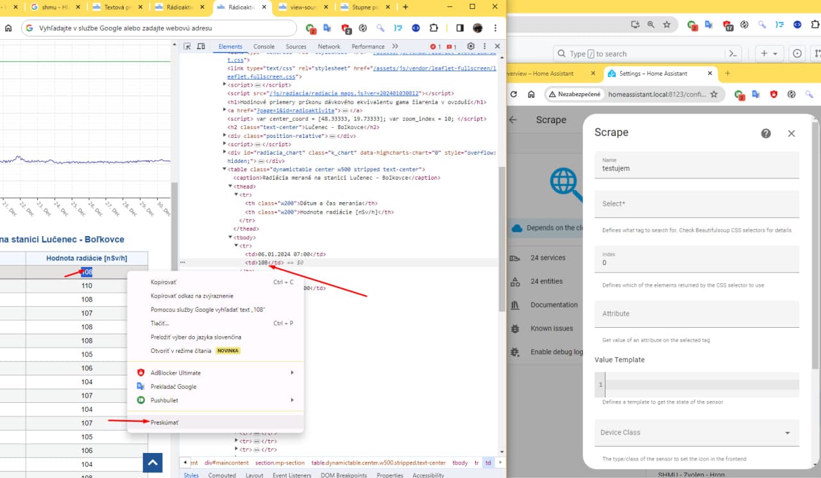
Task: Close the Scrape configuration dialog
Action: pos(791,133)
